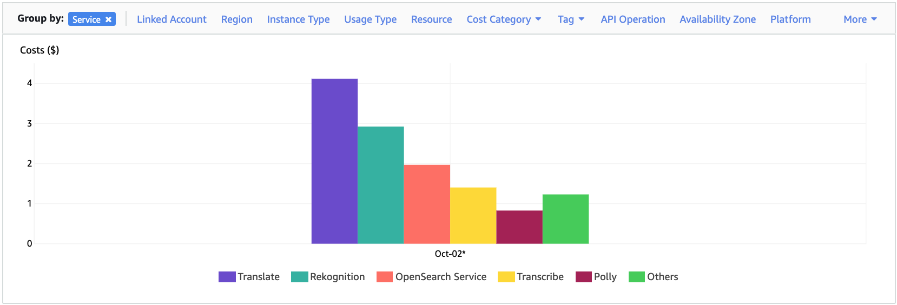
Task: Group by API Operation
Action: tap(632, 19)
